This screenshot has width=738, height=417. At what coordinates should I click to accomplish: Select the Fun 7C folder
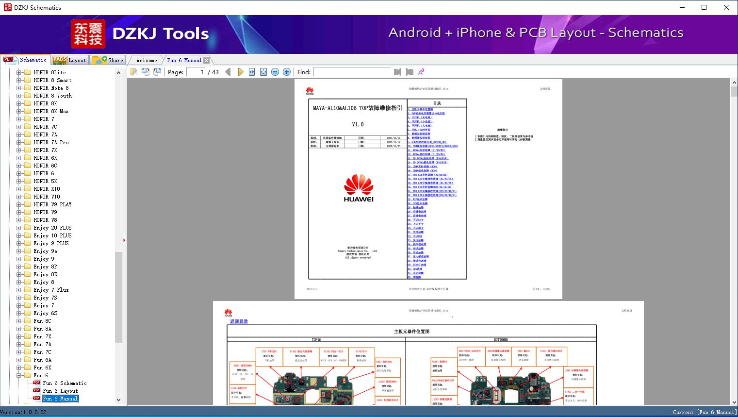click(x=42, y=352)
